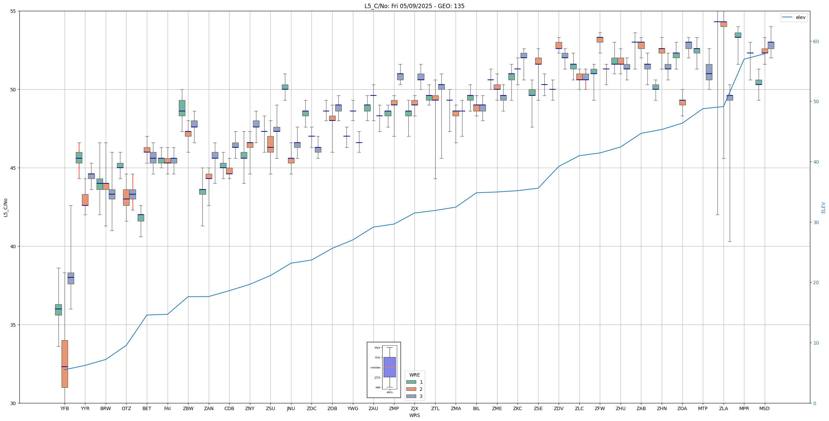The image size is (829, 421).
Task: Click the 60 tick on right elevation axis
Action: [816, 41]
